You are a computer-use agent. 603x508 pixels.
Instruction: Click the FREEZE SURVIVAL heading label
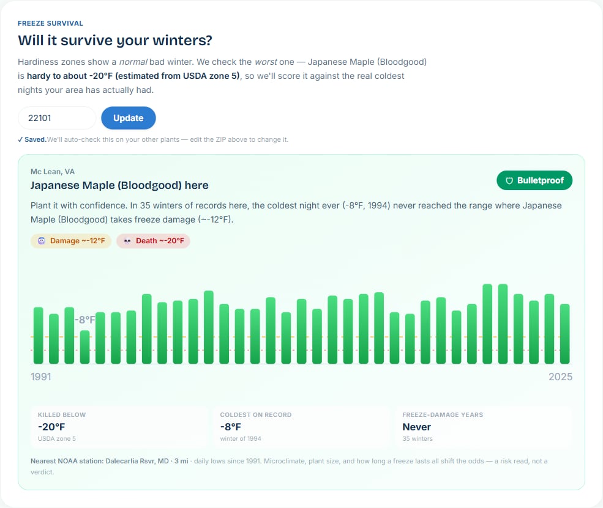click(50, 23)
